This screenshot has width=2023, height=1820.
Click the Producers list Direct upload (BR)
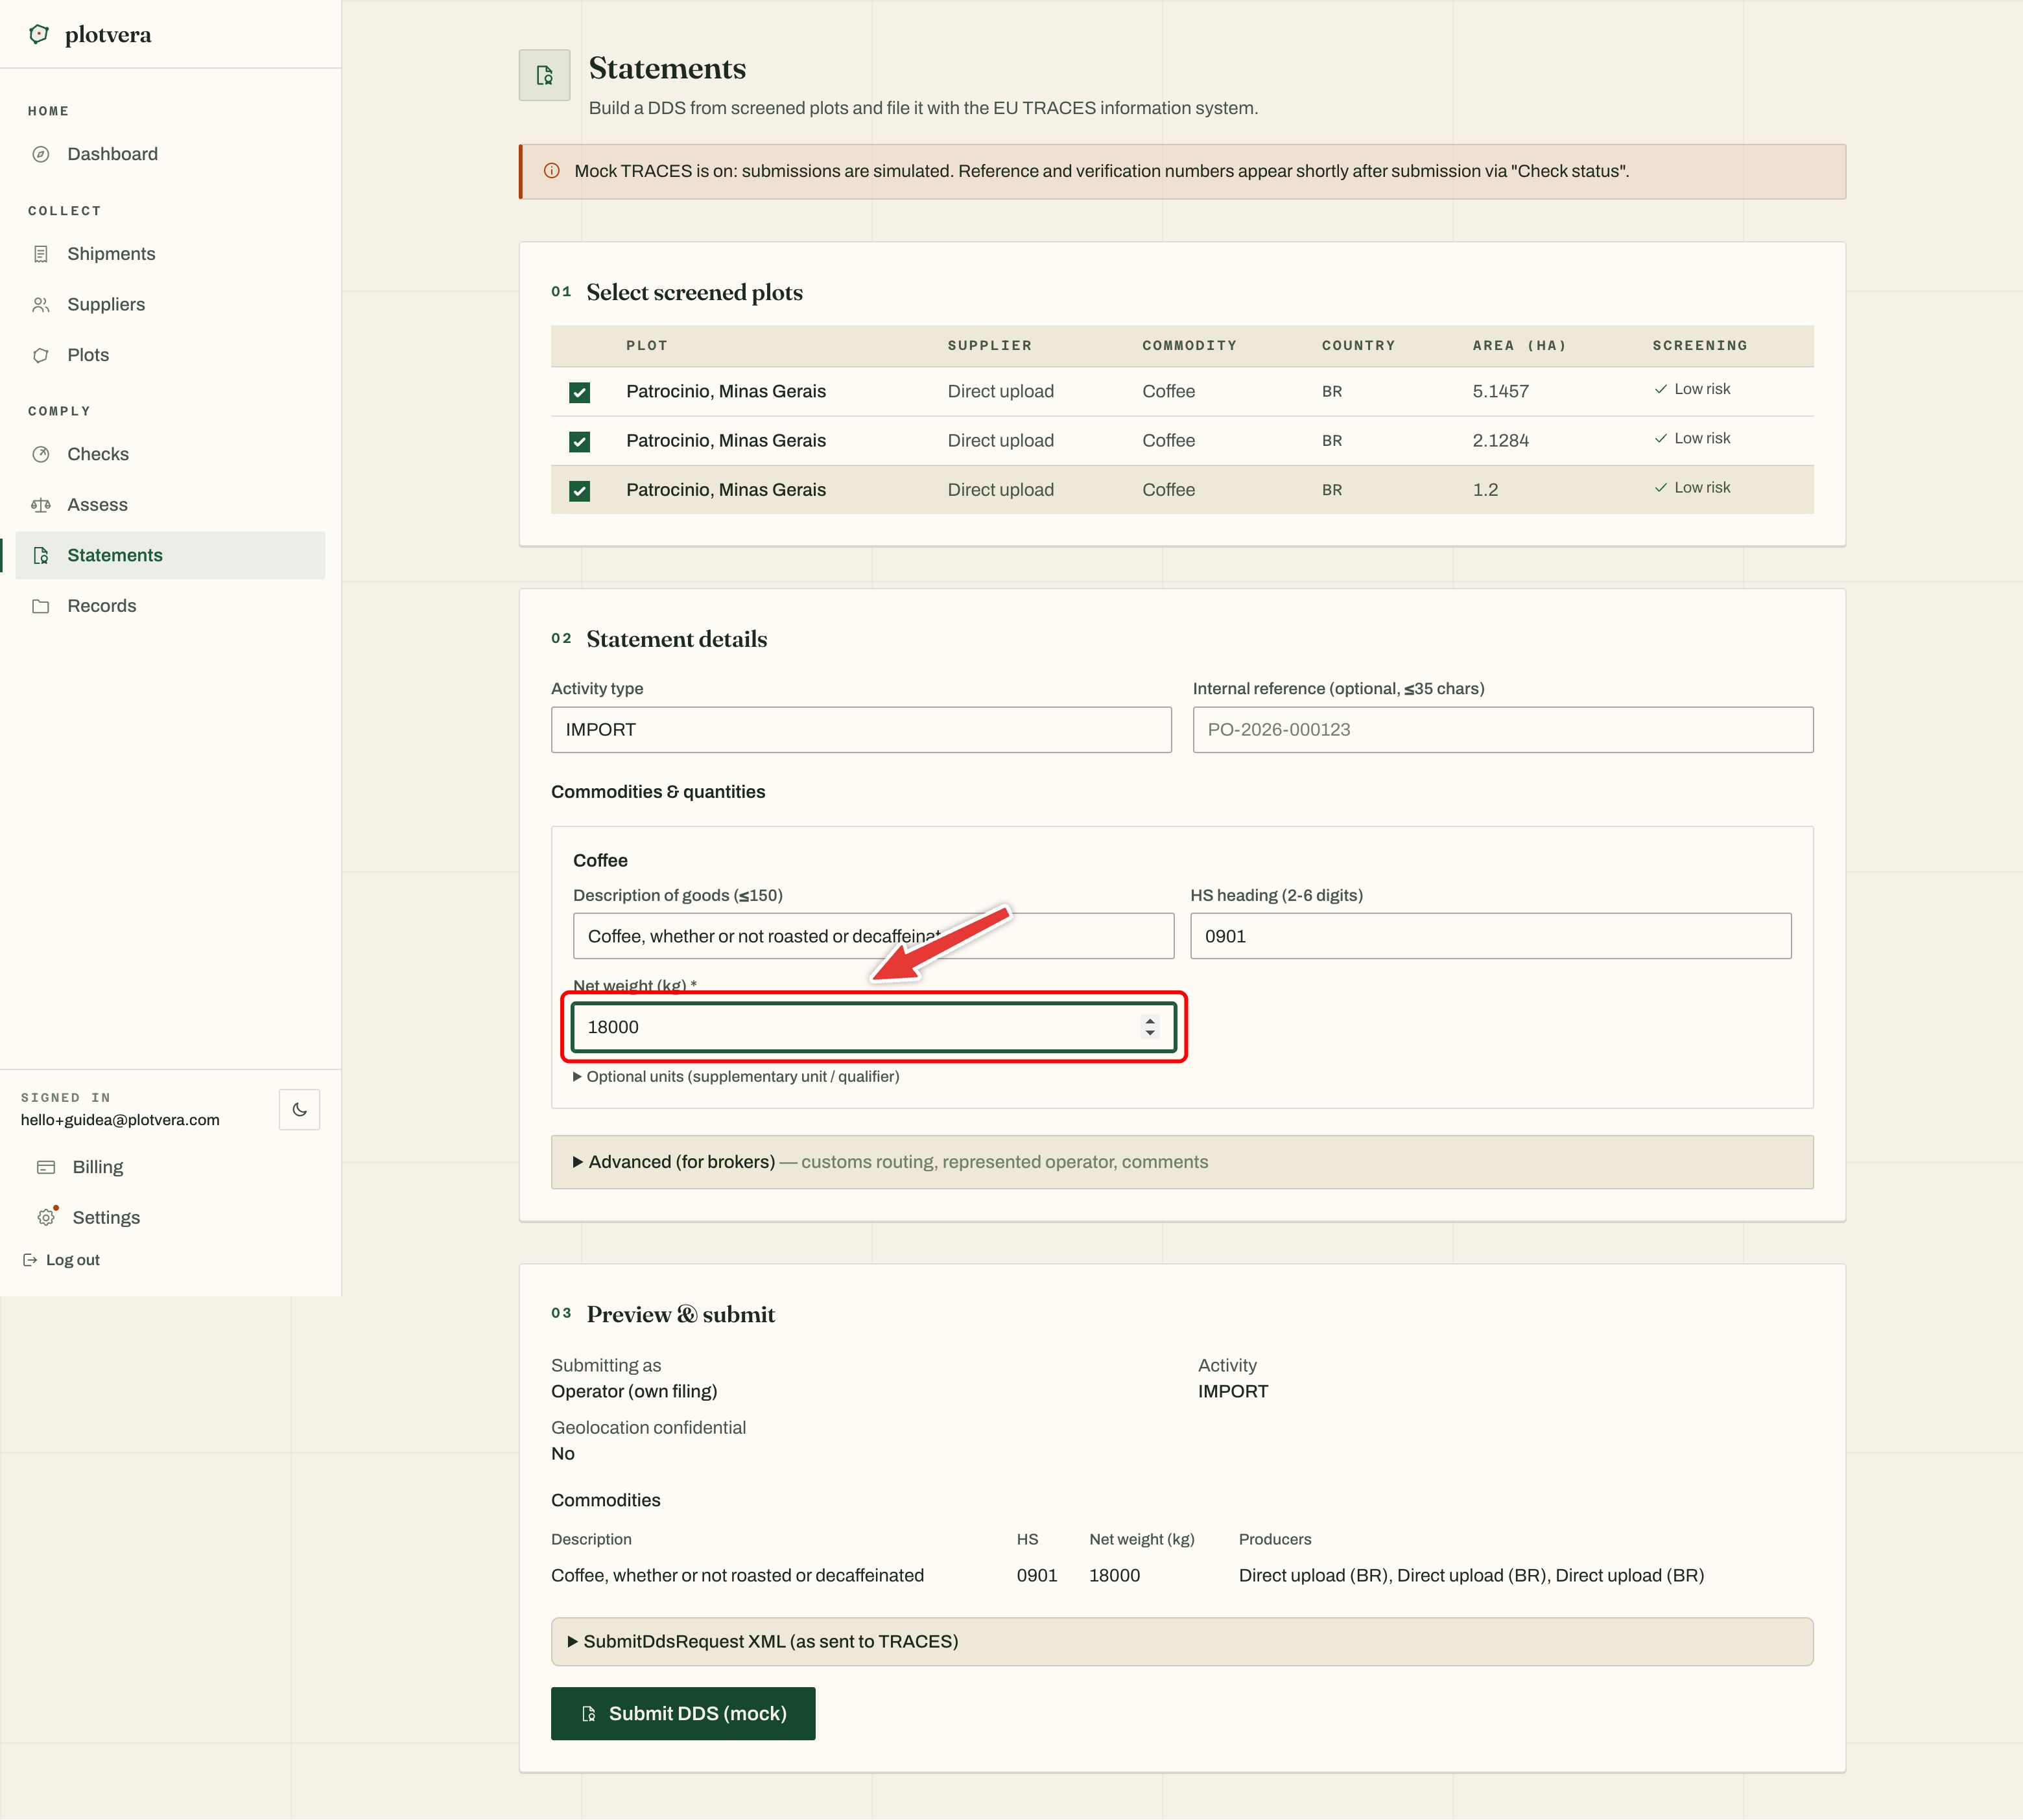pyautogui.click(x=1472, y=1576)
